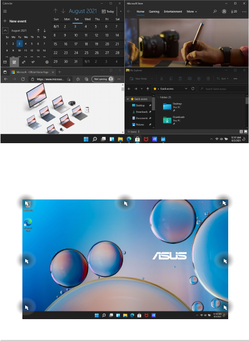This screenshot has width=249, height=341.
Task: Expand the File Explorer address bar dropdown
Action: point(186,89)
